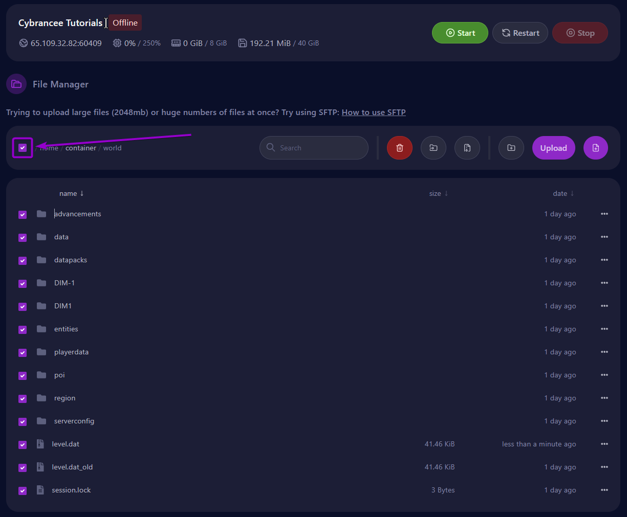Toggle the select-all checkbox in breadcrumb bar

point(23,148)
